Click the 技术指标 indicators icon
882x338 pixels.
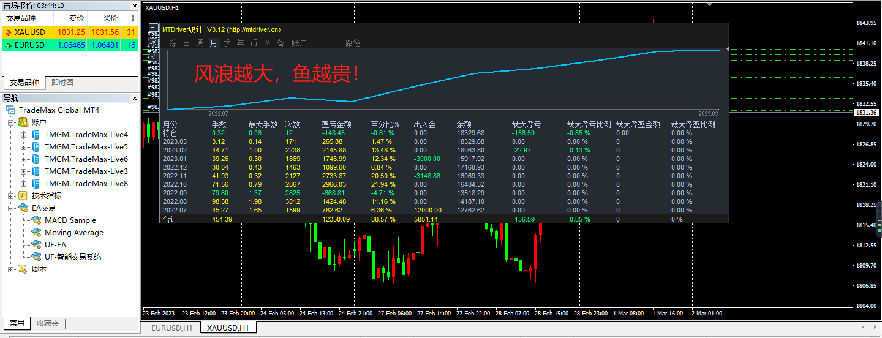pos(23,196)
